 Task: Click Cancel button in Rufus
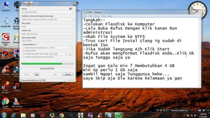tap(68, 74)
